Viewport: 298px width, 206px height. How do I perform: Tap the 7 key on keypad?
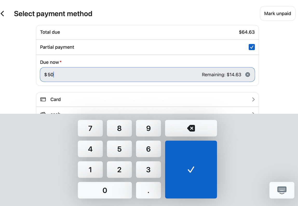pos(90,128)
